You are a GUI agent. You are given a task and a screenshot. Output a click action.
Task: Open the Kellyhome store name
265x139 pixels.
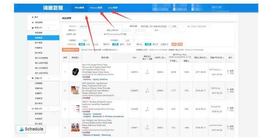click(216, 88)
